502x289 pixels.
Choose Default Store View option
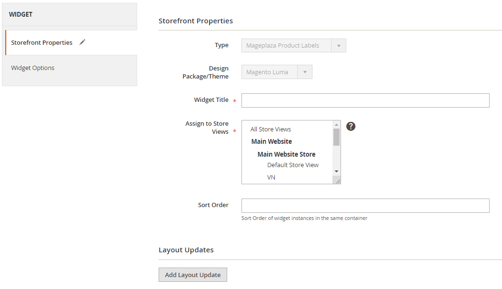point(292,165)
